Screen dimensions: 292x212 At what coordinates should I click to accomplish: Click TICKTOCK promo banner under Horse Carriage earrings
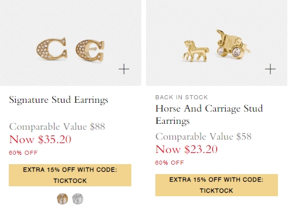216,185
